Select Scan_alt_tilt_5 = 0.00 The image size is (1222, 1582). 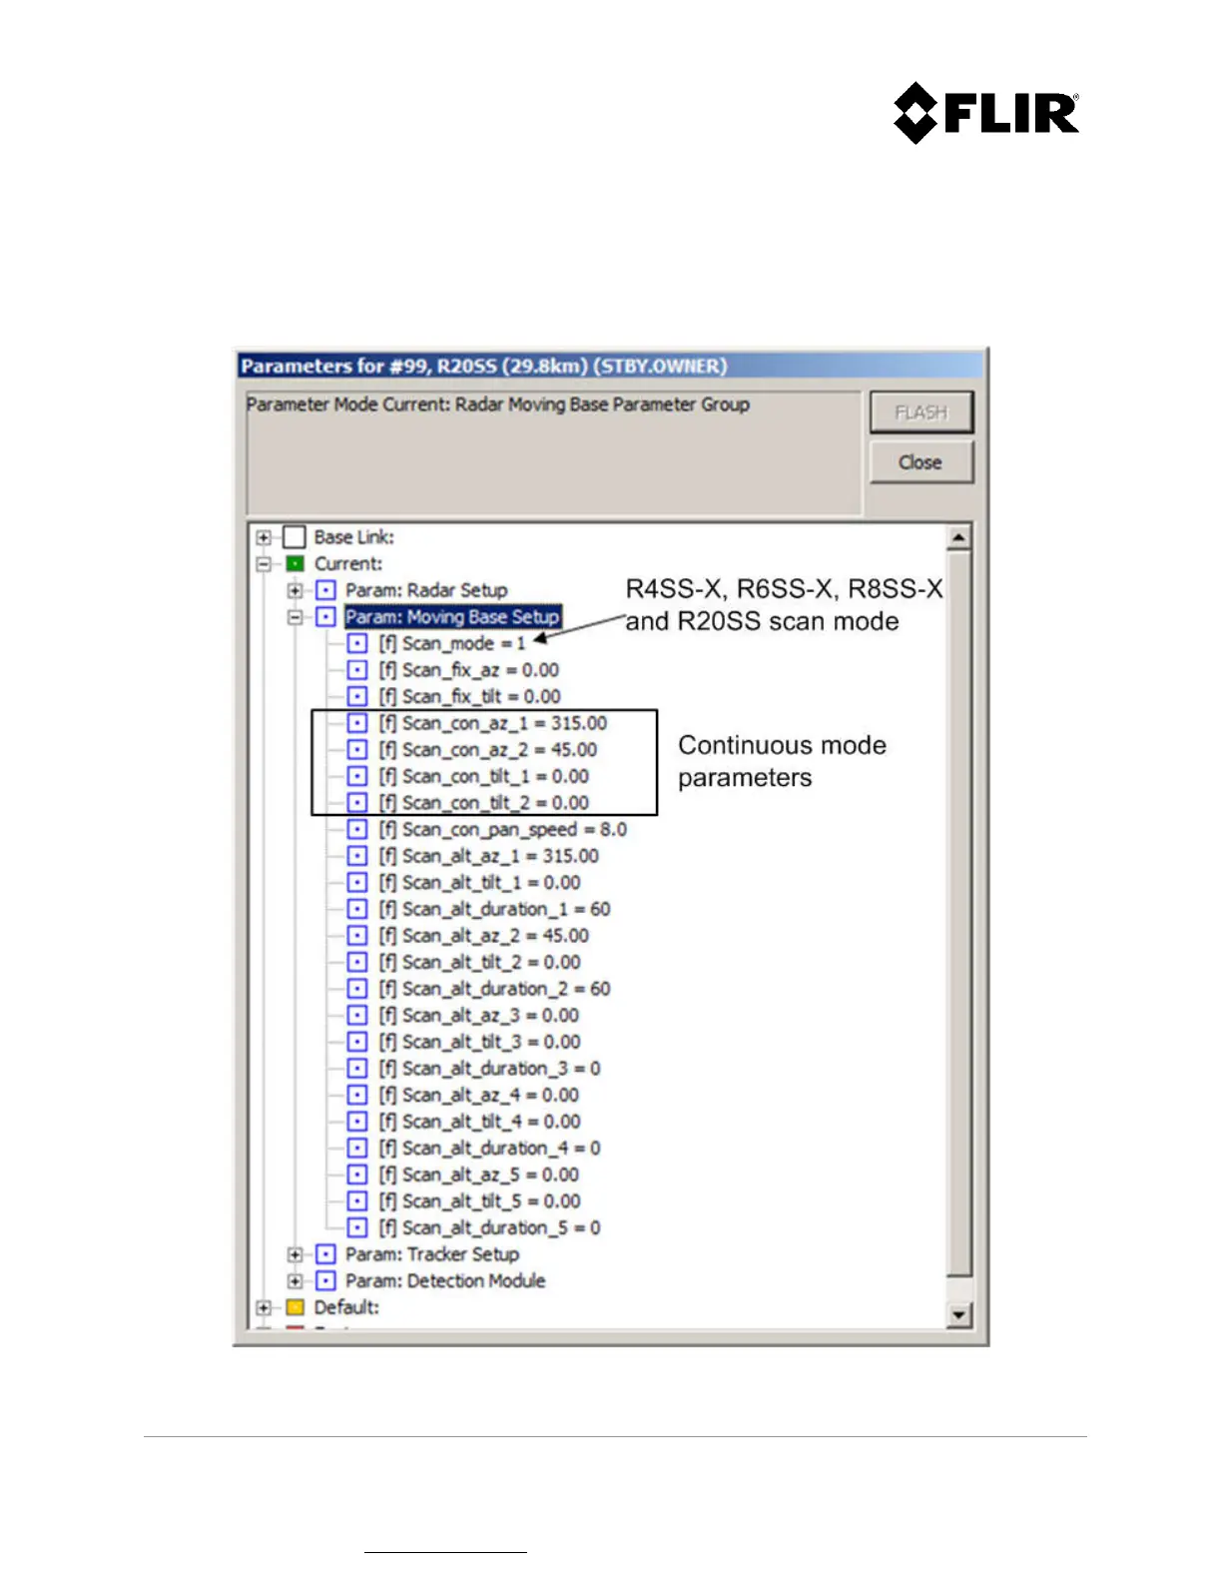pos(479,1201)
